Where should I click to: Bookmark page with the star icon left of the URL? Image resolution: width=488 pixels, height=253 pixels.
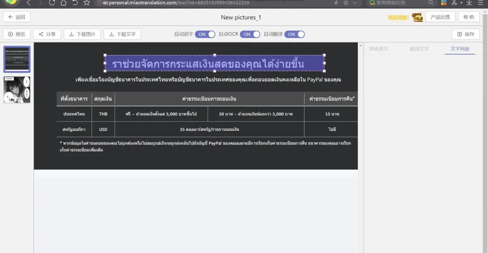click(x=87, y=3)
